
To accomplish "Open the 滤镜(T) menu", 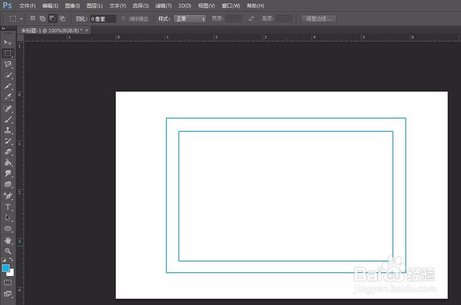I will coord(164,6).
